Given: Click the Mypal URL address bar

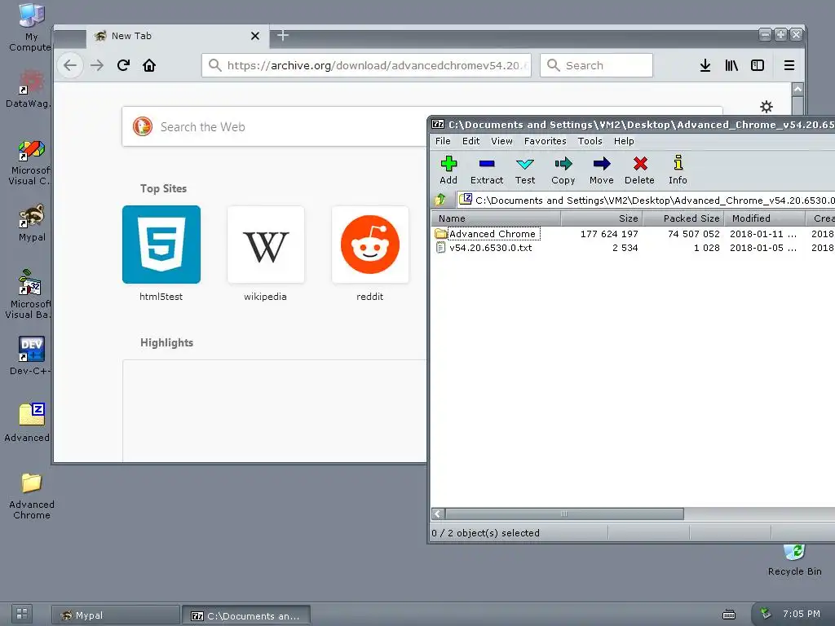Looking at the screenshot, I should click(366, 65).
